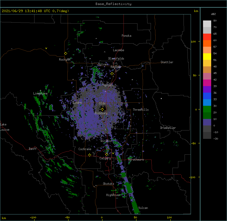Click the Limestone label

coord(40,93)
